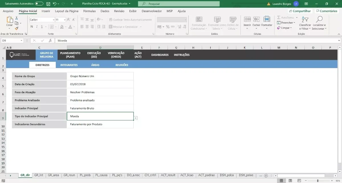Open the font size dropdown

[65, 20]
